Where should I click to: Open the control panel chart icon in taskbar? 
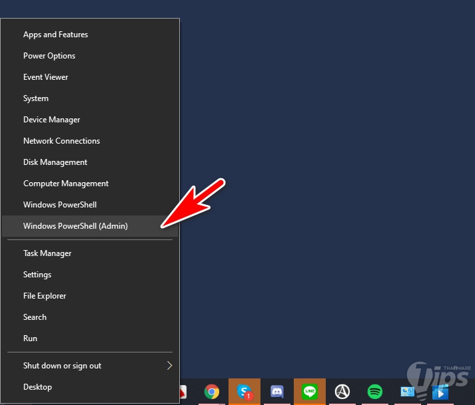pyautogui.click(x=408, y=392)
